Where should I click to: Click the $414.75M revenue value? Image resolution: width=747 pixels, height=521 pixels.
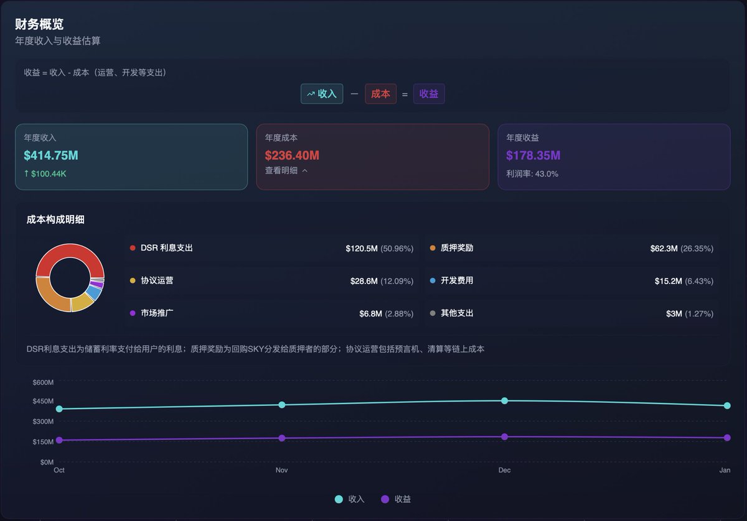pyautogui.click(x=51, y=155)
